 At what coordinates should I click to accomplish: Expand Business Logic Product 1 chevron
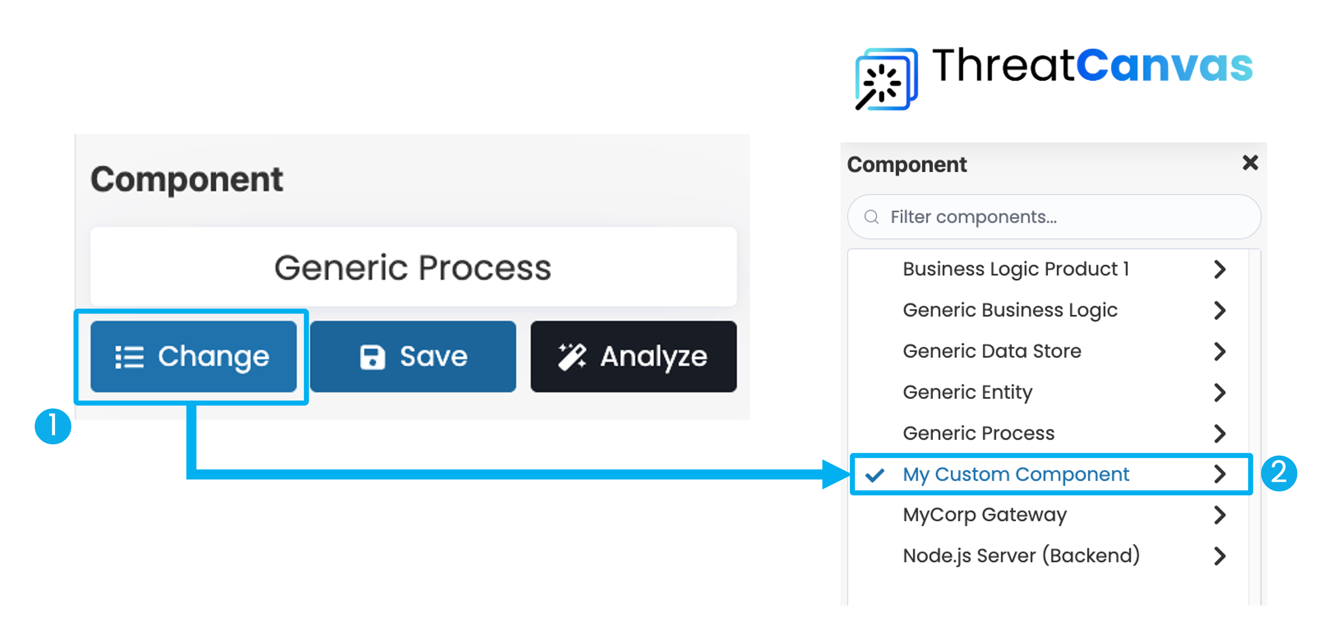pyautogui.click(x=1220, y=269)
